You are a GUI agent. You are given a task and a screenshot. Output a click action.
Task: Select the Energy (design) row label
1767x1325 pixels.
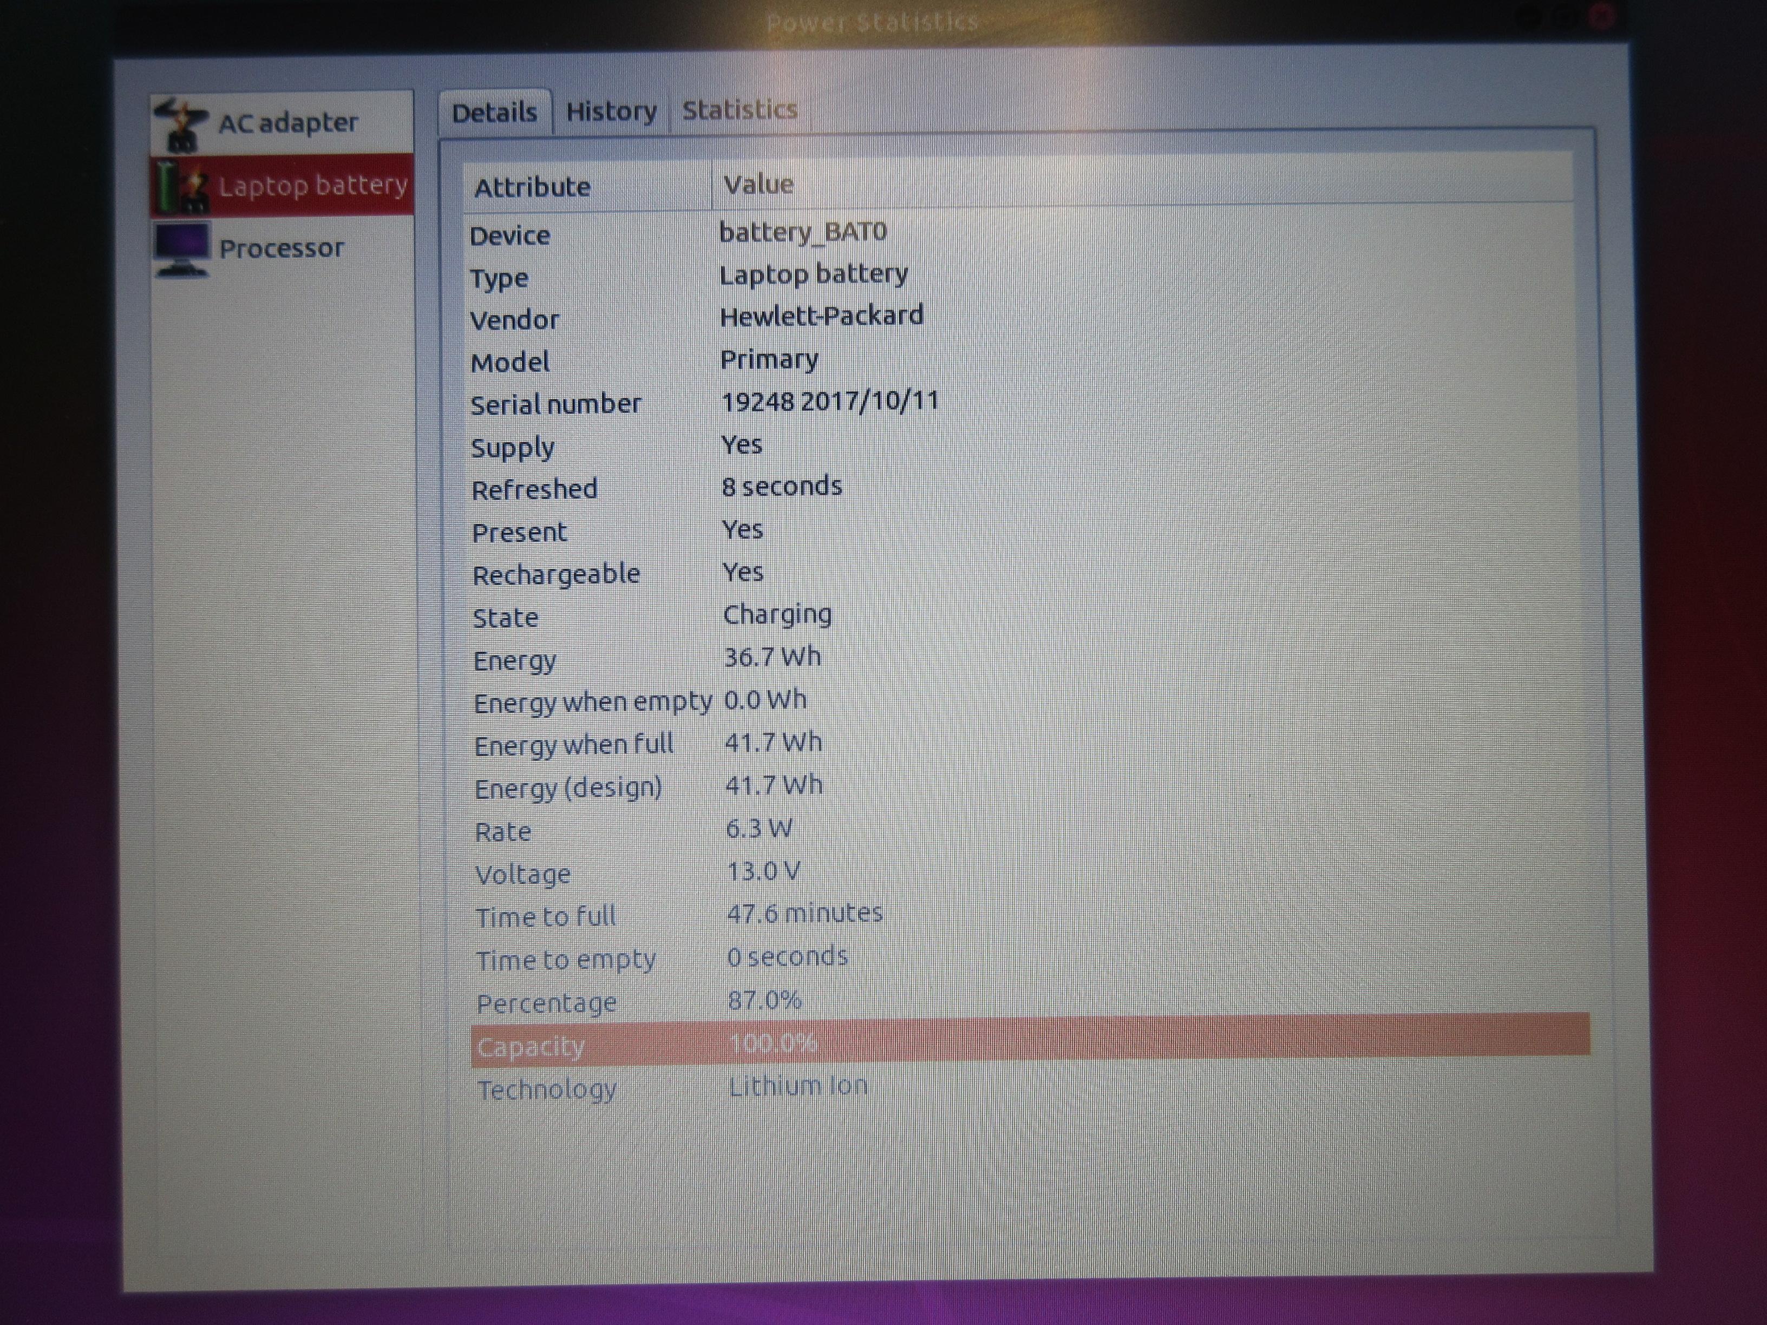[x=568, y=788]
